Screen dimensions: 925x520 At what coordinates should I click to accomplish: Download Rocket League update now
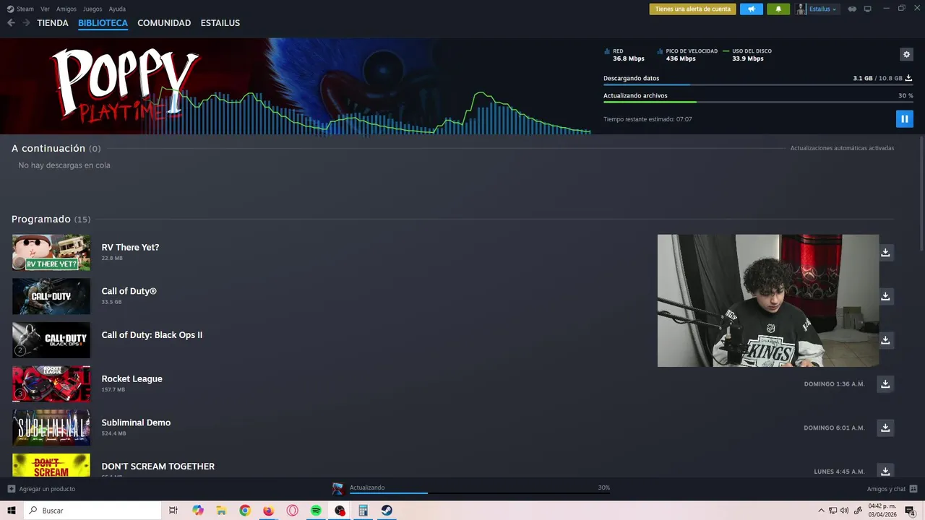point(885,383)
